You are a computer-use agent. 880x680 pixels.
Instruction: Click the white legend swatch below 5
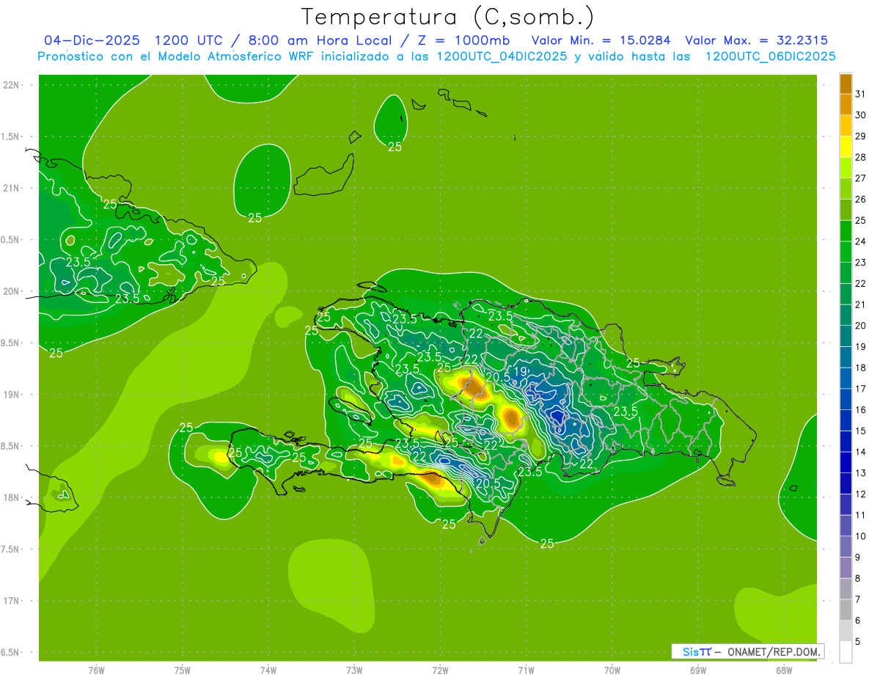(846, 652)
